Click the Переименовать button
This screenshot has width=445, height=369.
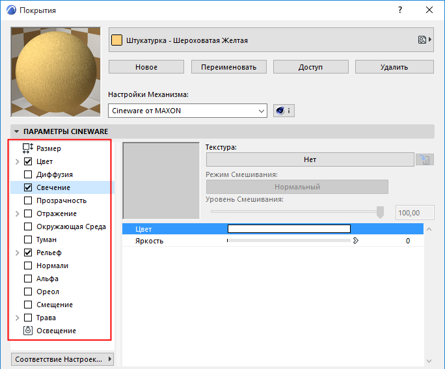pyautogui.click(x=229, y=67)
